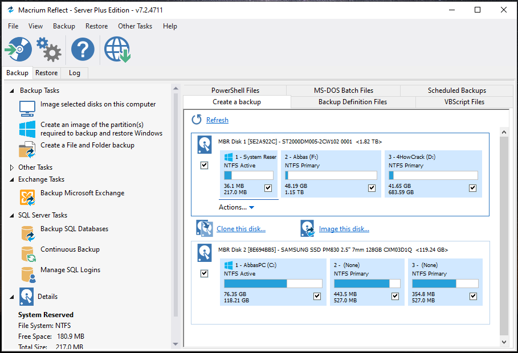Open the Backup menu
The width and height of the screenshot is (518, 353).
(x=64, y=26)
